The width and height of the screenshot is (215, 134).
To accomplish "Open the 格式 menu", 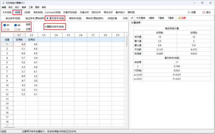I will point(10,7).
